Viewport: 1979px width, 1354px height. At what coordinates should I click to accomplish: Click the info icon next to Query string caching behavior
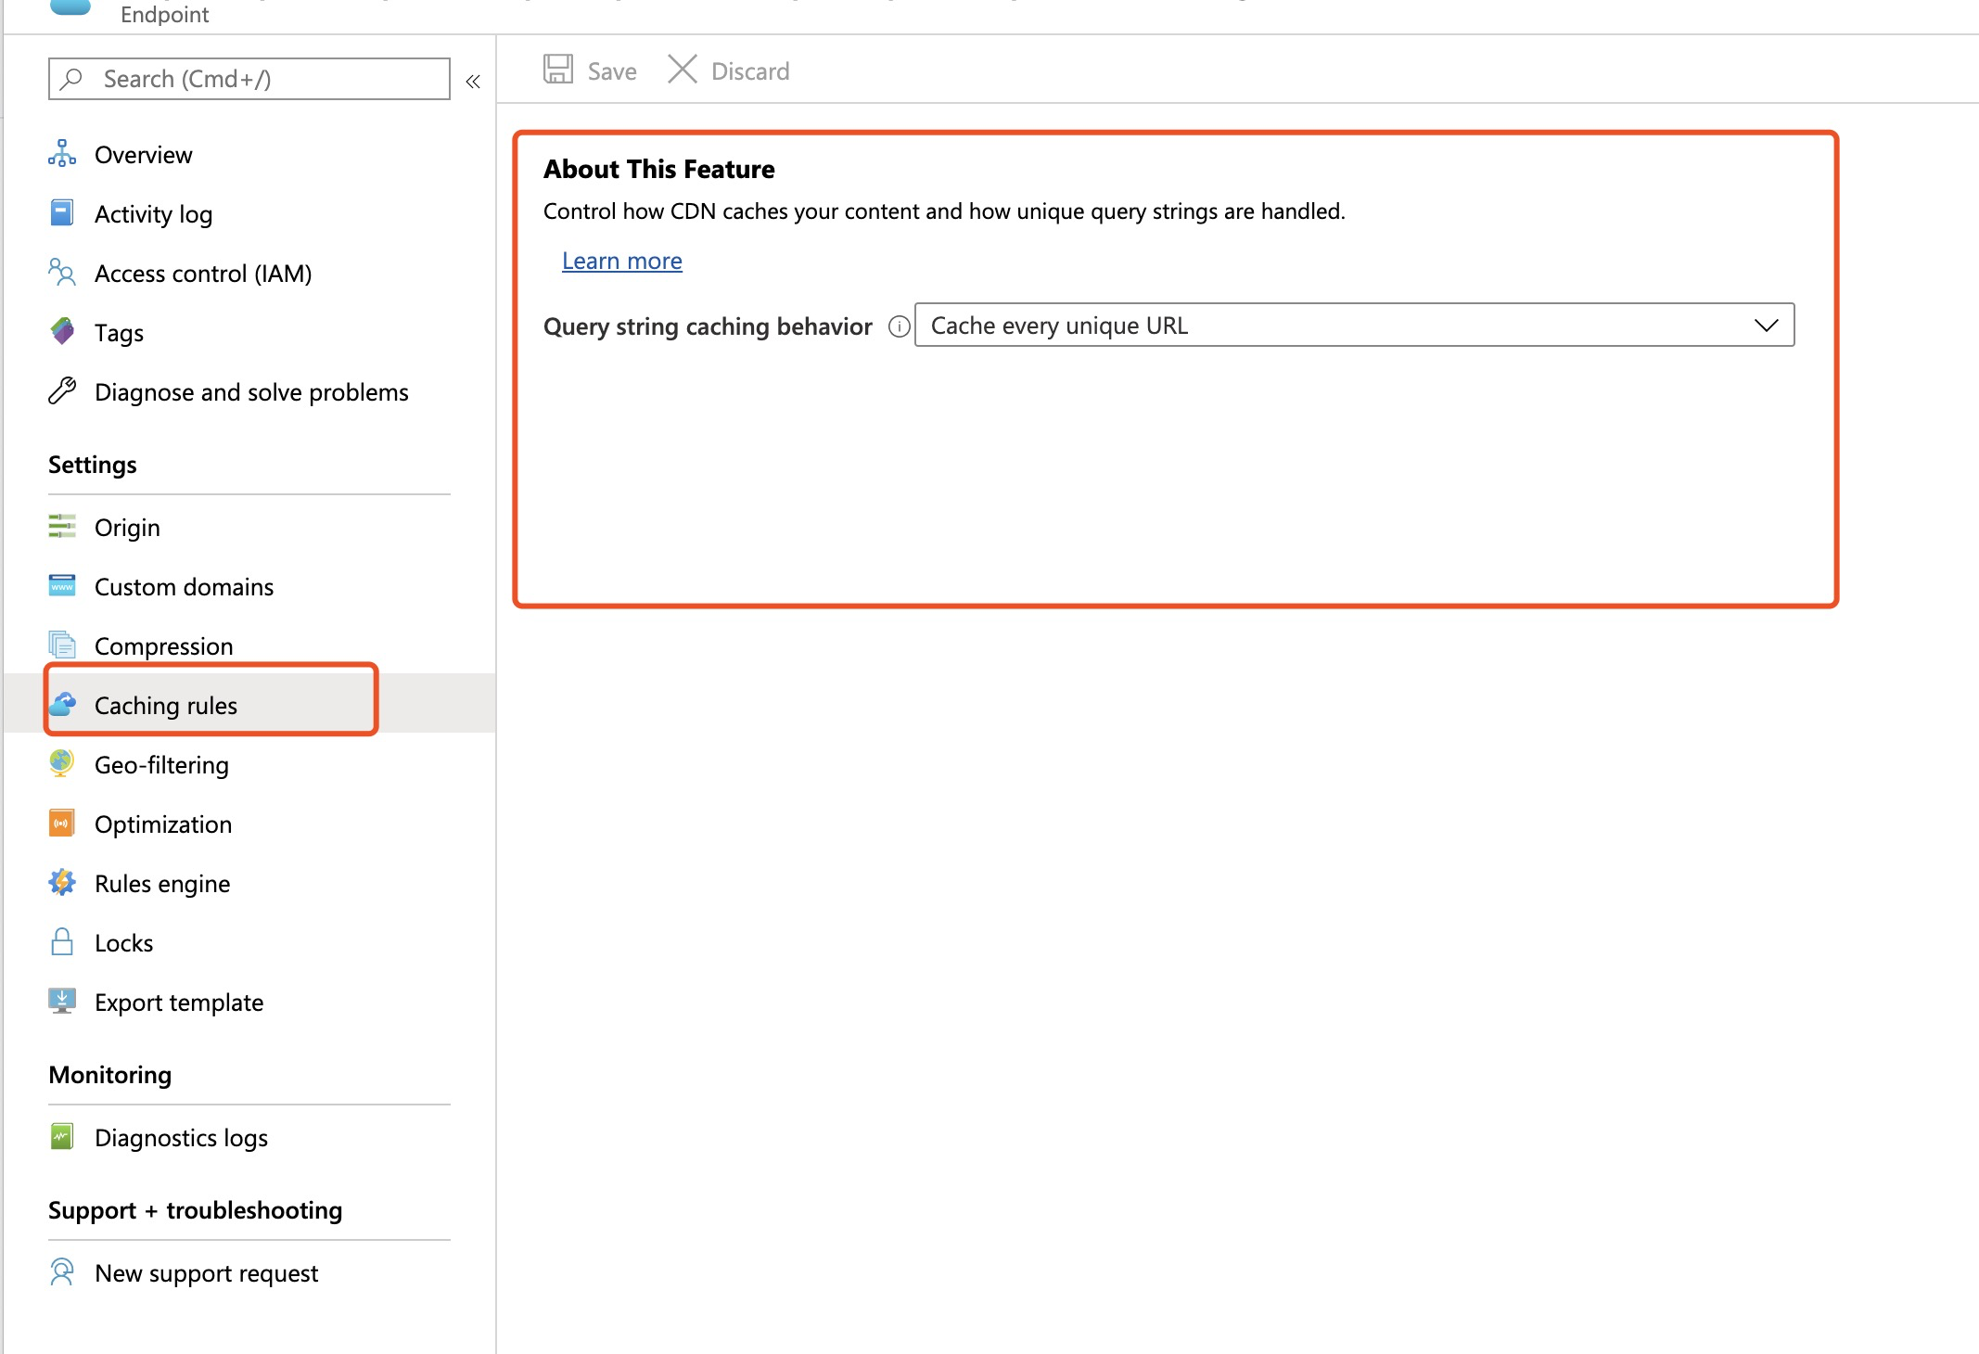899,326
